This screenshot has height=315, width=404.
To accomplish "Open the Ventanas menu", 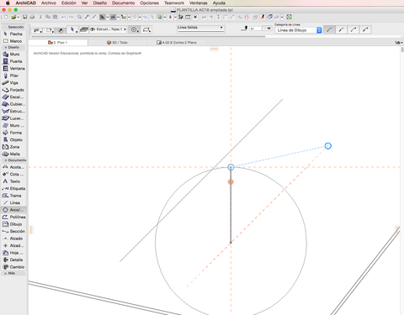I will pos(199,3).
